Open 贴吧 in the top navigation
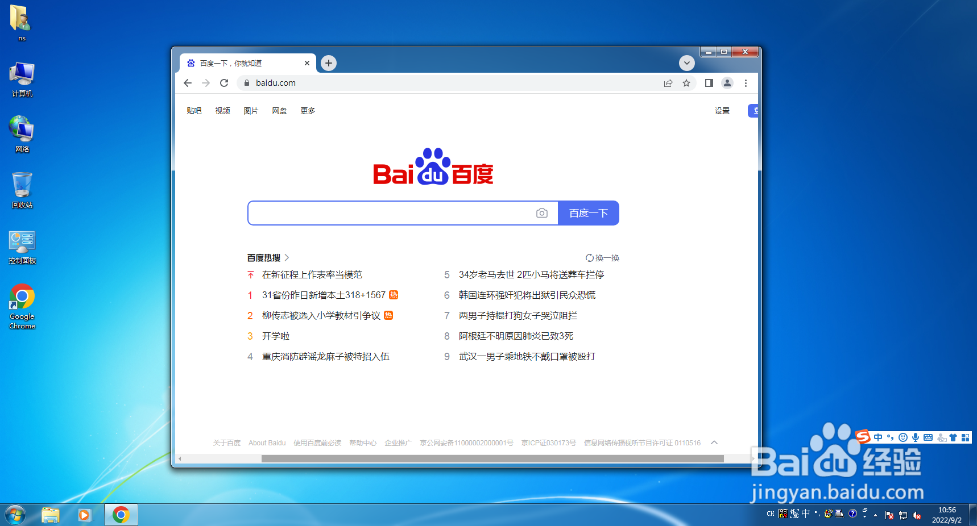This screenshot has width=977, height=526. click(194, 111)
